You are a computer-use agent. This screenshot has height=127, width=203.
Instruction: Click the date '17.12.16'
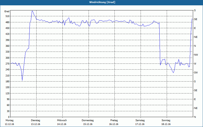[x=140, y=124]
